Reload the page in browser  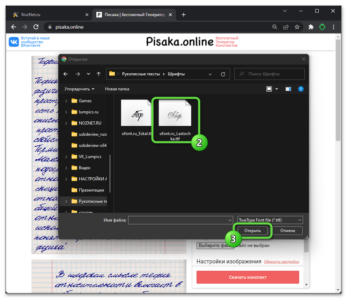pos(36,27)
